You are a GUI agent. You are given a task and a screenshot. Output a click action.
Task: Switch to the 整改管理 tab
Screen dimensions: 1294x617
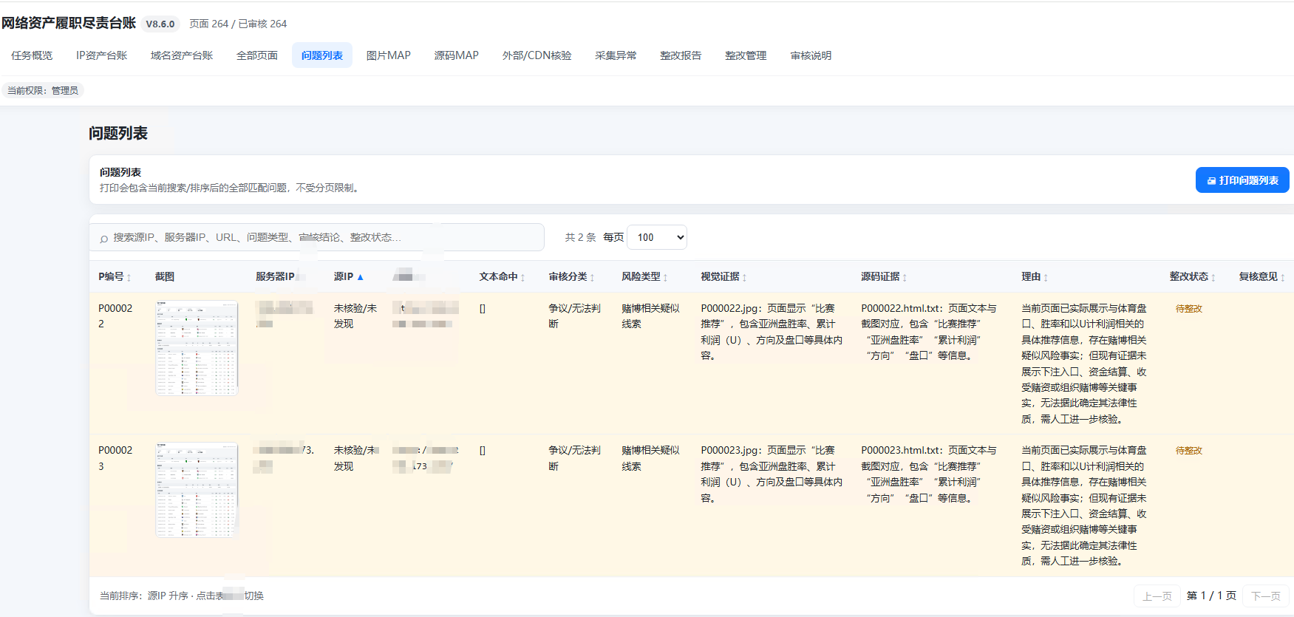click(746, 55)
